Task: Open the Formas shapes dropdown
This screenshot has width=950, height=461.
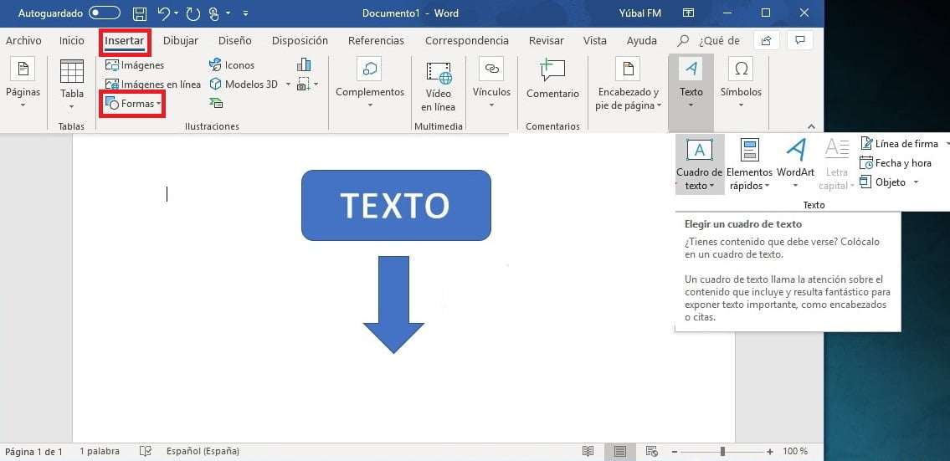Action: point(132,104)
